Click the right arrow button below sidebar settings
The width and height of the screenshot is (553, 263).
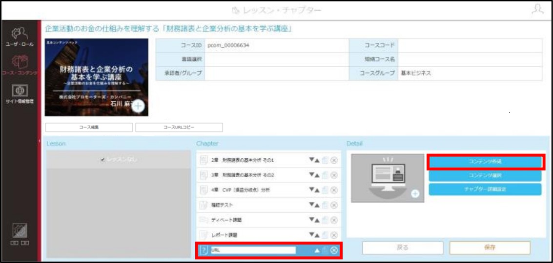coord(25,243)
